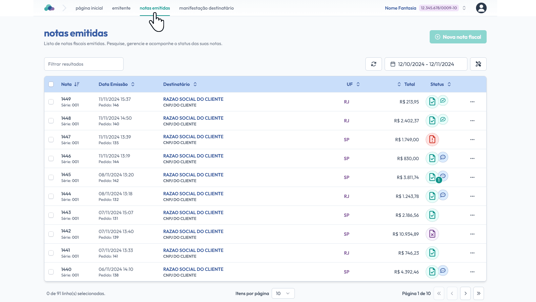Open the items per page dropdown
Image resolution: width=536 pixels, height=302 pixels.
pyautogui.click(x=283, y=293)
